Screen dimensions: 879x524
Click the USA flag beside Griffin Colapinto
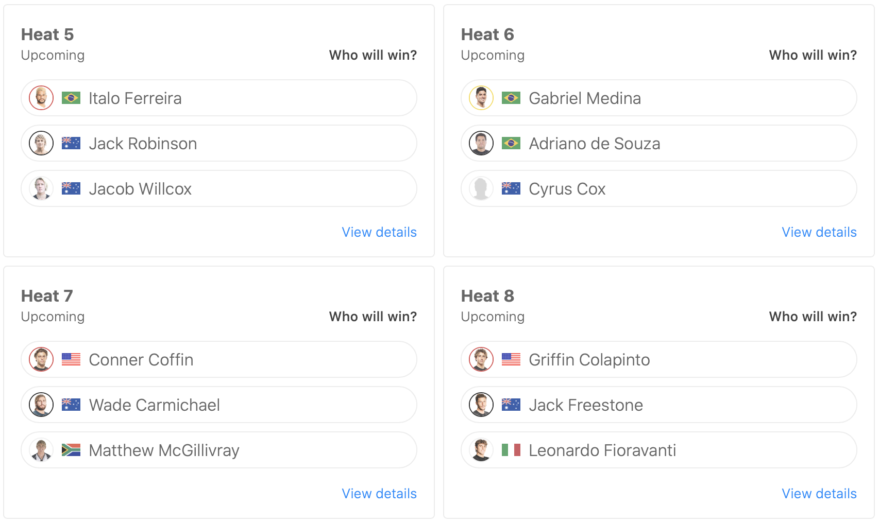pos(511,359)
